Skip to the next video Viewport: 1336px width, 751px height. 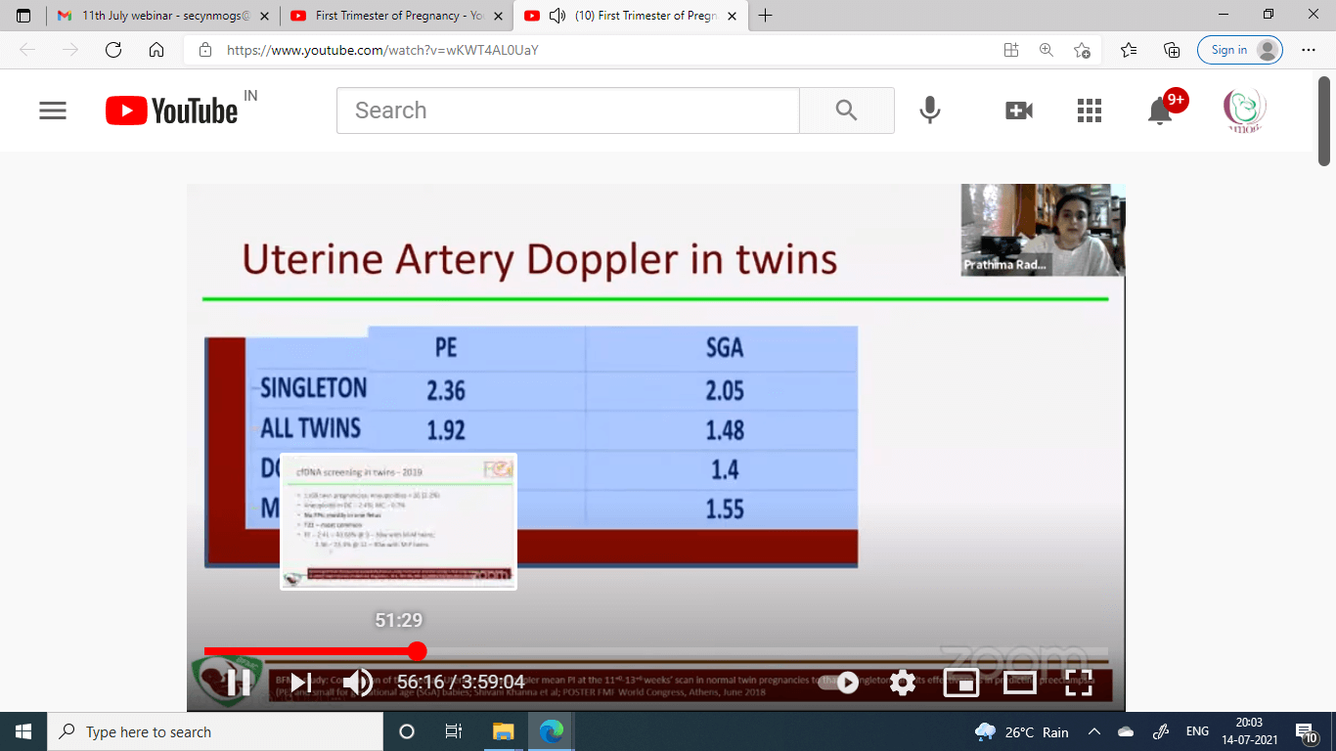pos(300,682)
